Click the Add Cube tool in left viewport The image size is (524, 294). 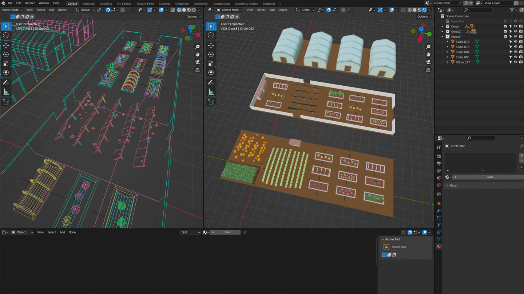click(x=6, y=102)
